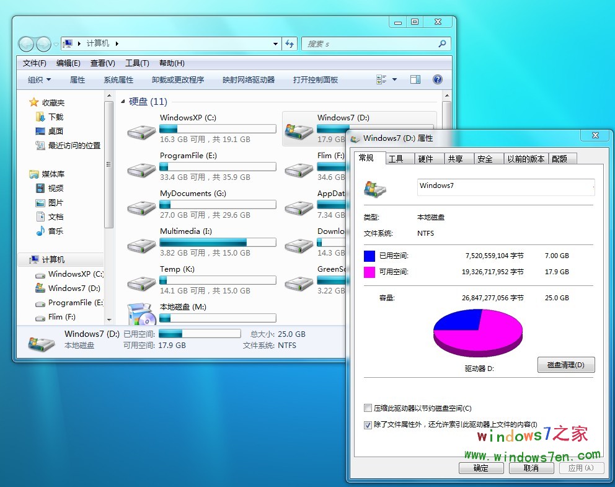Click the refresh icon beside address bar
This screenshot has height=487, width=615.
pos(290,44)
